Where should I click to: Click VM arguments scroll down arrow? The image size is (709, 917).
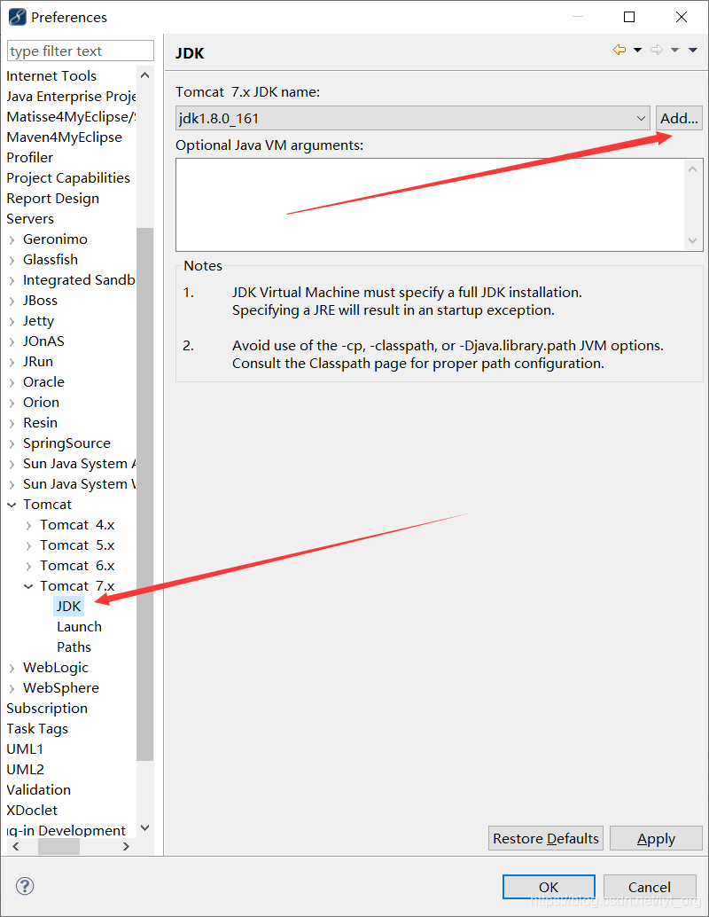[x=693, y=240]
